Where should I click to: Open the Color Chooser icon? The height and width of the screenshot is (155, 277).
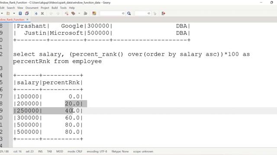[94, 13]
